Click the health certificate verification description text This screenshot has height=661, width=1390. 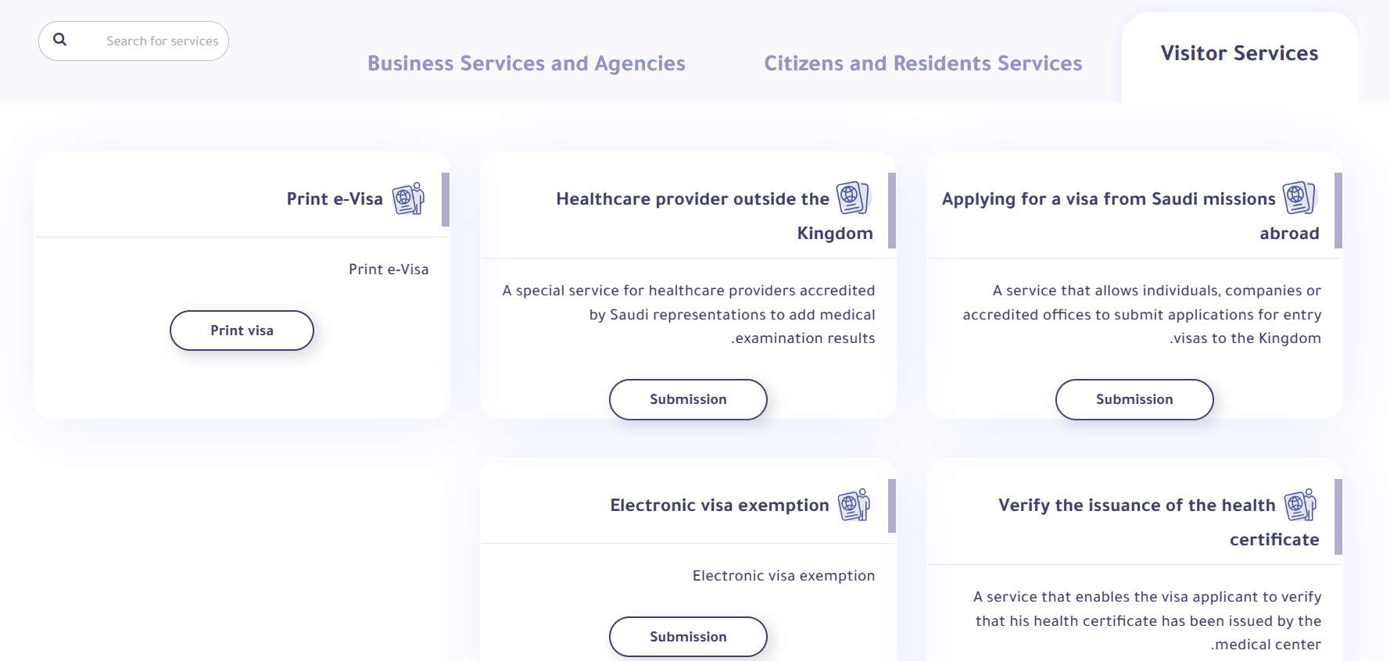coord(1147,620)
